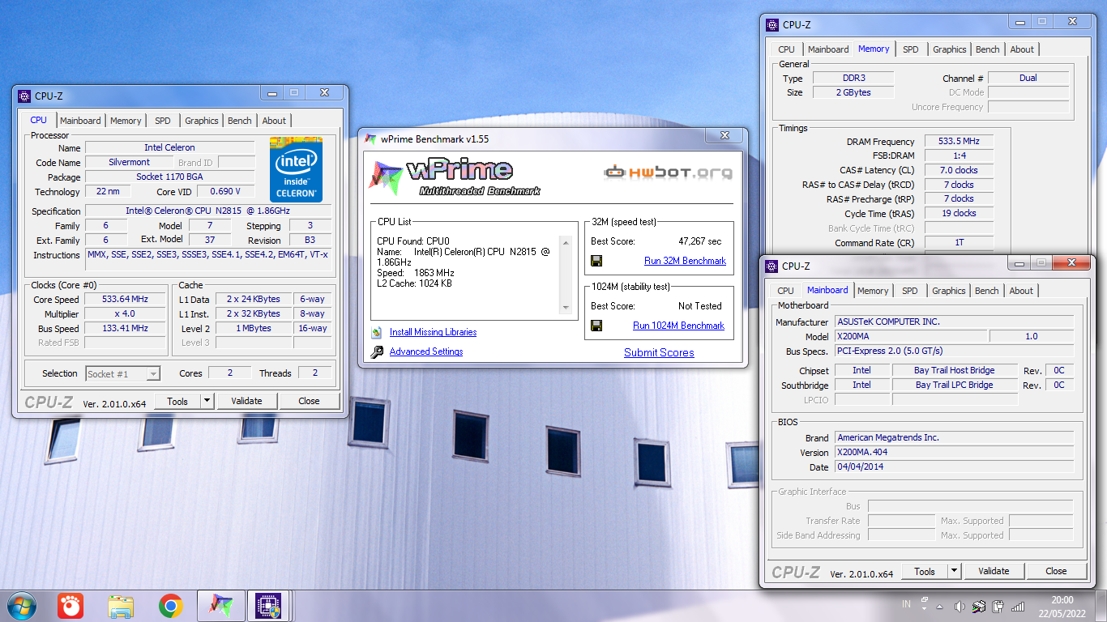Viewport: 1107px width, 622px height.
Task: Click the language bar restore icon
Action: point(925,600)
